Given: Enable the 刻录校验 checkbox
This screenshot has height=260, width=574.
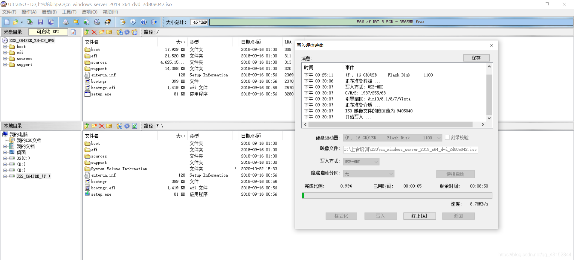Looking at the screenshot, I should coord(447,137).
